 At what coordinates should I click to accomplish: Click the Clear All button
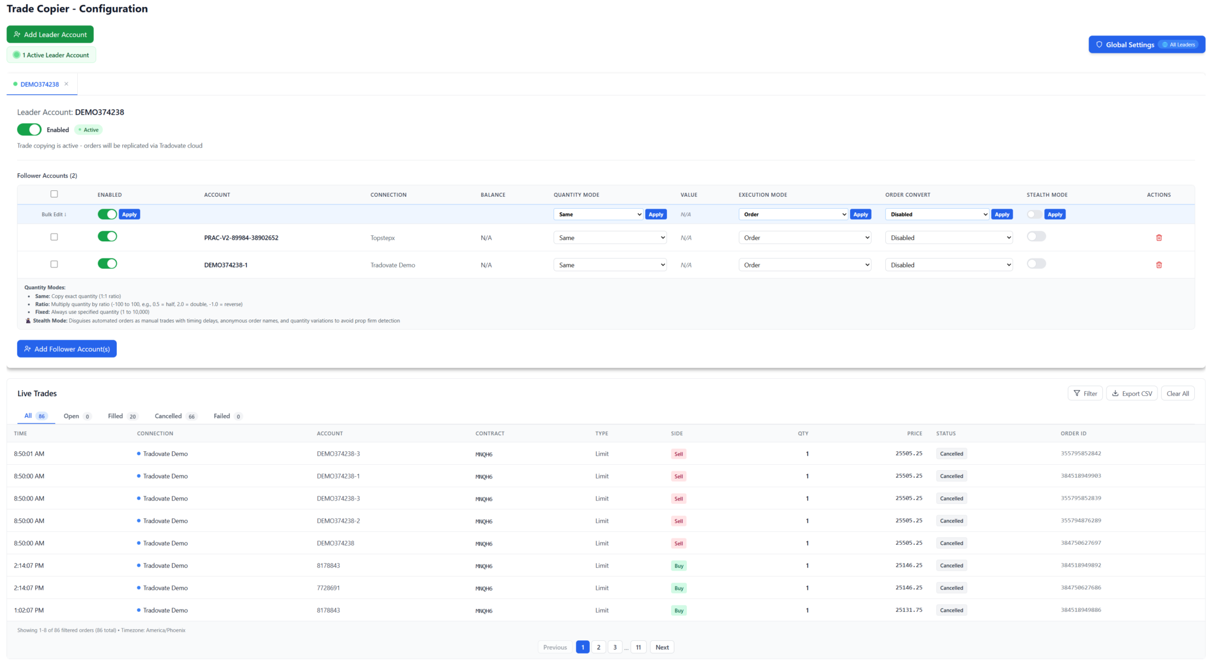coord(1177,394)
